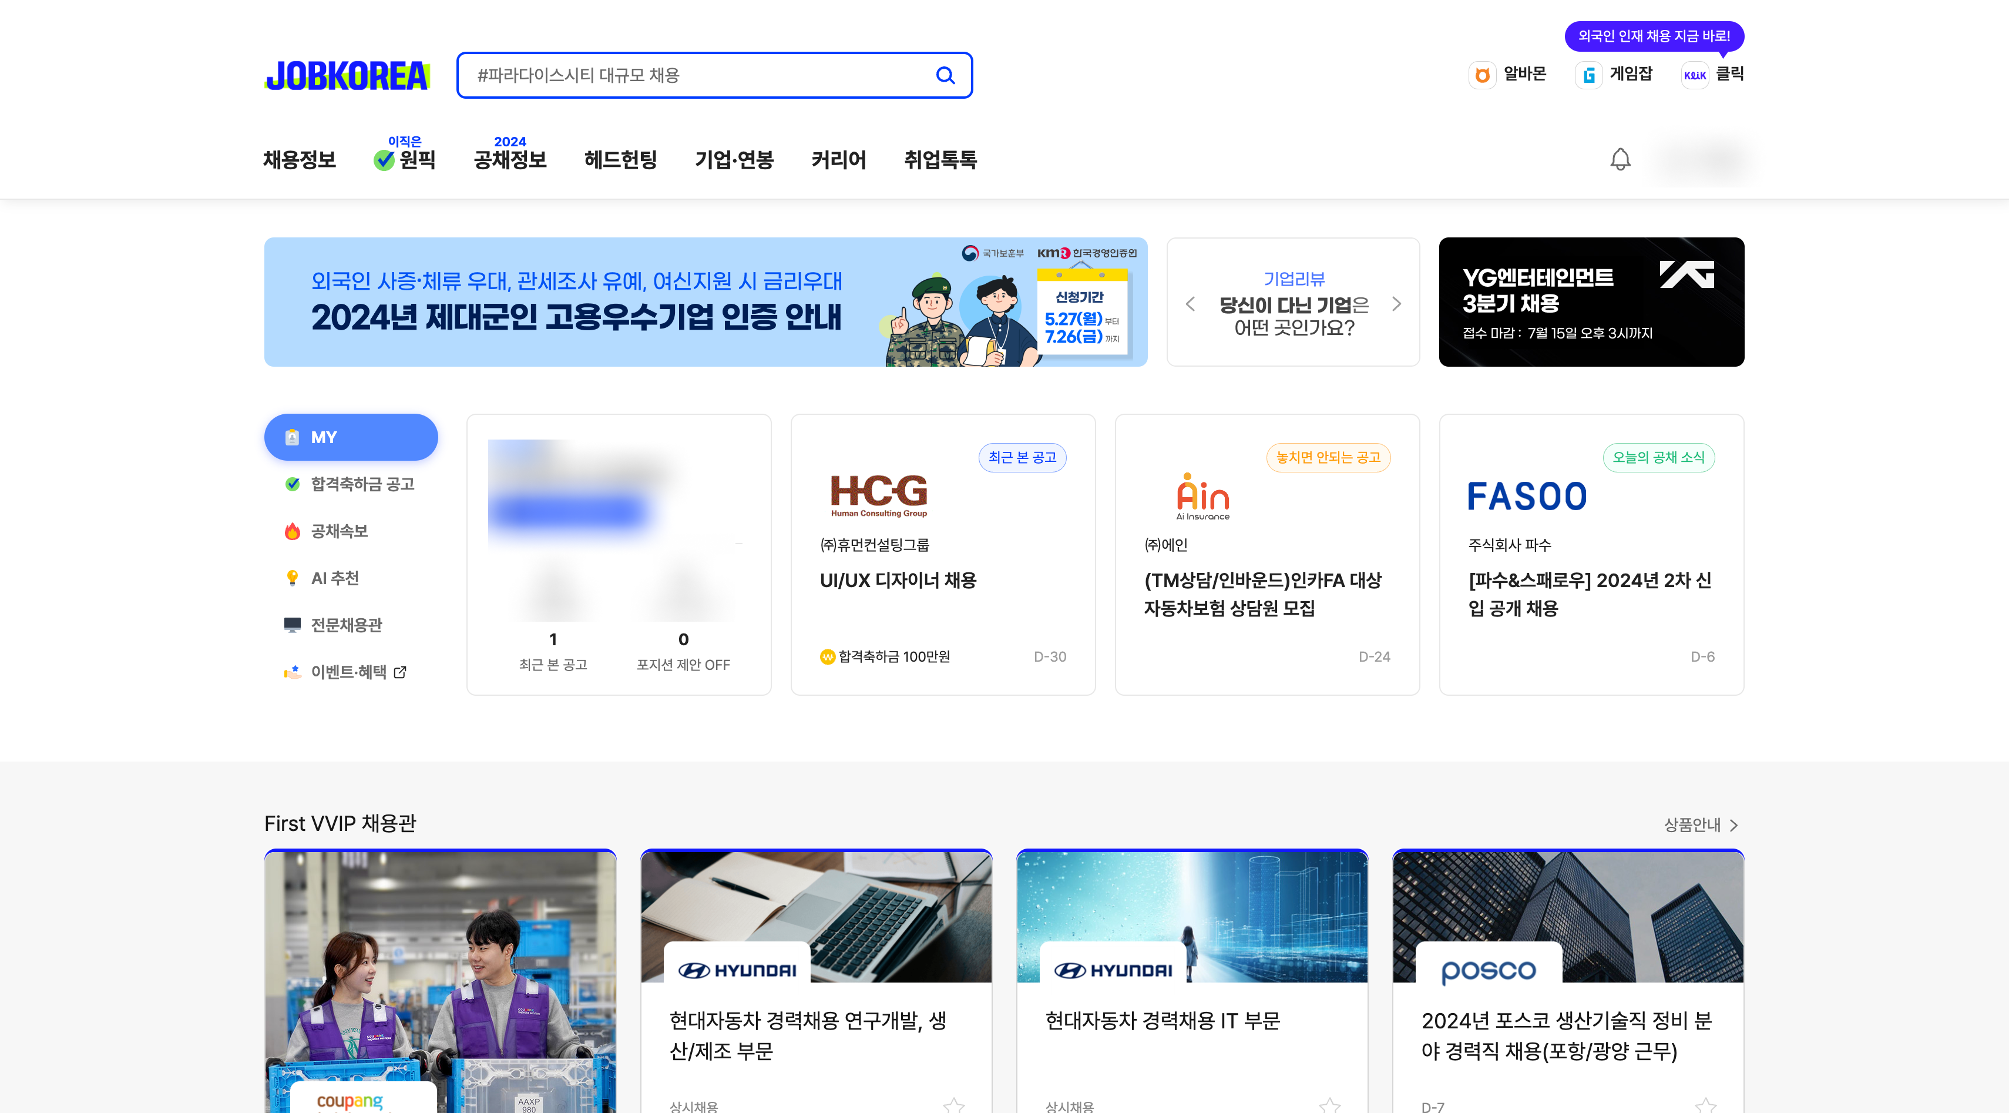Click the FASOO logo

1526,496
